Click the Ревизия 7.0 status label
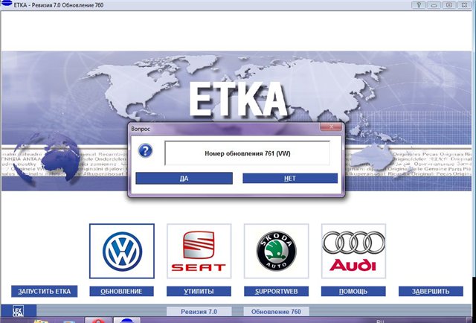The width and height of the screenshot is (476, 323). [x=199, y=311]
